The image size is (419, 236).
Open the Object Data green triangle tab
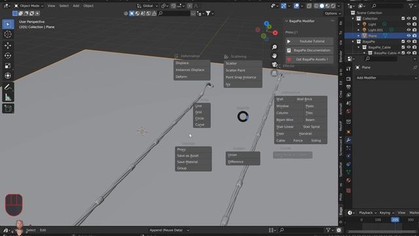point(348,172)
